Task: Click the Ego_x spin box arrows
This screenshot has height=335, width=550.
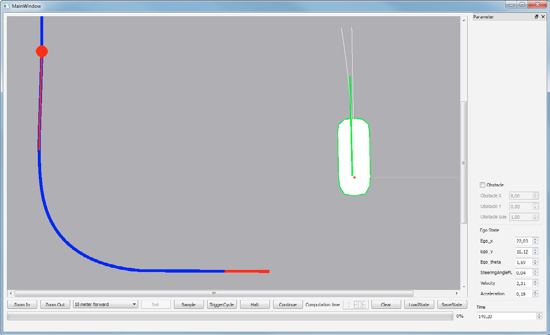Action: [x=535, y=240]
